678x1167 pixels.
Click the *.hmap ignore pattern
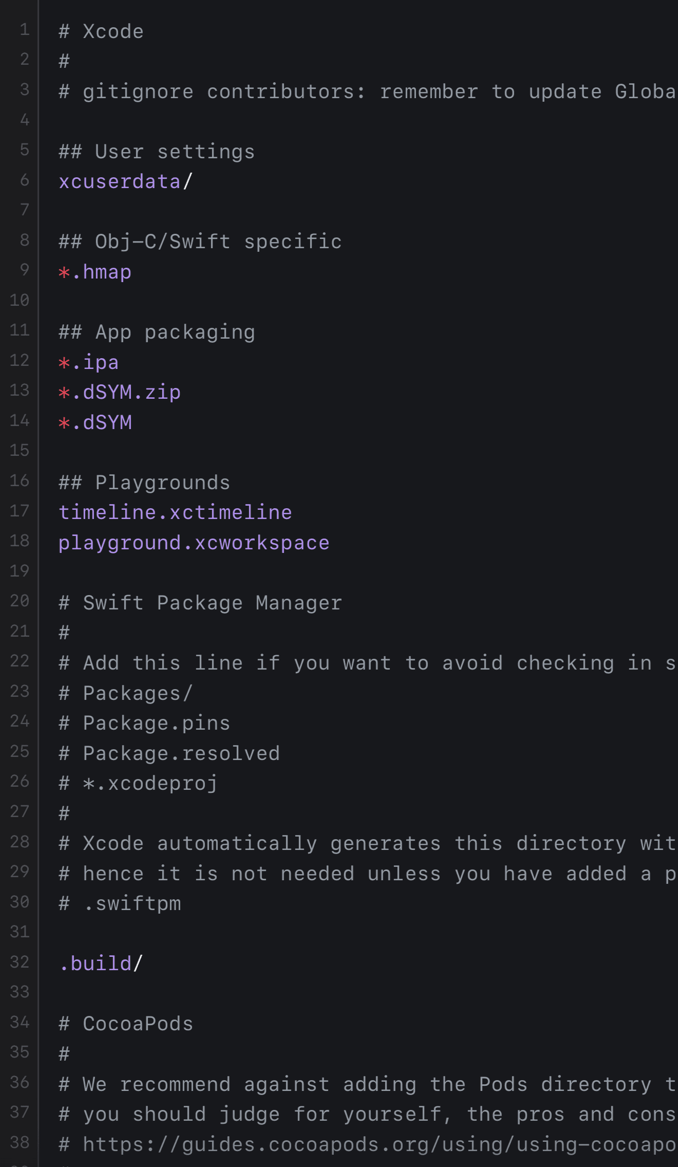point(95,272)
